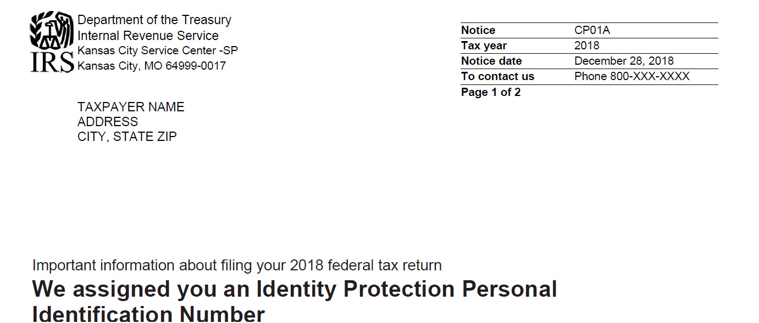Image resolution: width=759 pixels, height=323 pixels.
Task: Click the IRS eagle logo icon
Action: tap(52, 32)
